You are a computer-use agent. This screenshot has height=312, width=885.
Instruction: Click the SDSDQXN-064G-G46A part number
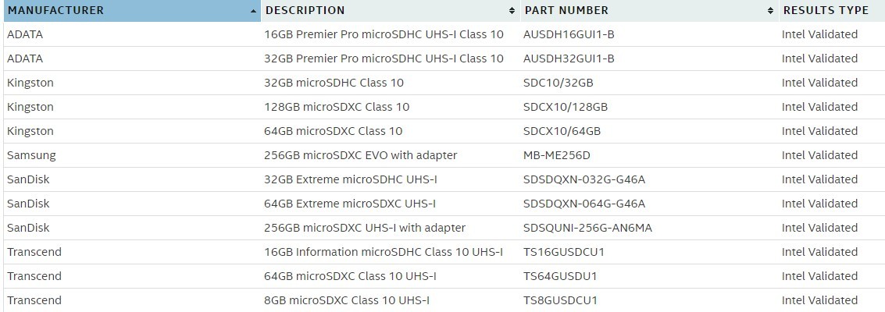(584, 204)
